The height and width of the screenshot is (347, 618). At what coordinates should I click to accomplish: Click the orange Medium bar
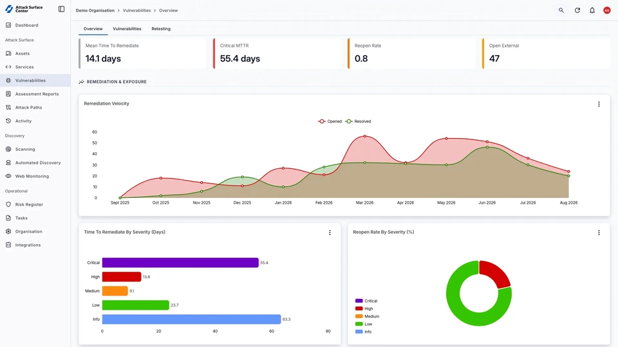115,290
